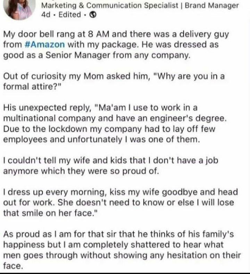Image resolution: width=250 pixels, height=274 pixels.
Task: Open the #Amazon hashtag link
Action: tap(45, 45)
